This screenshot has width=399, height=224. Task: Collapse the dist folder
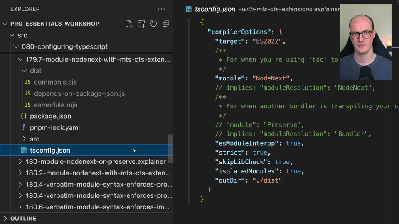point(24,71)
